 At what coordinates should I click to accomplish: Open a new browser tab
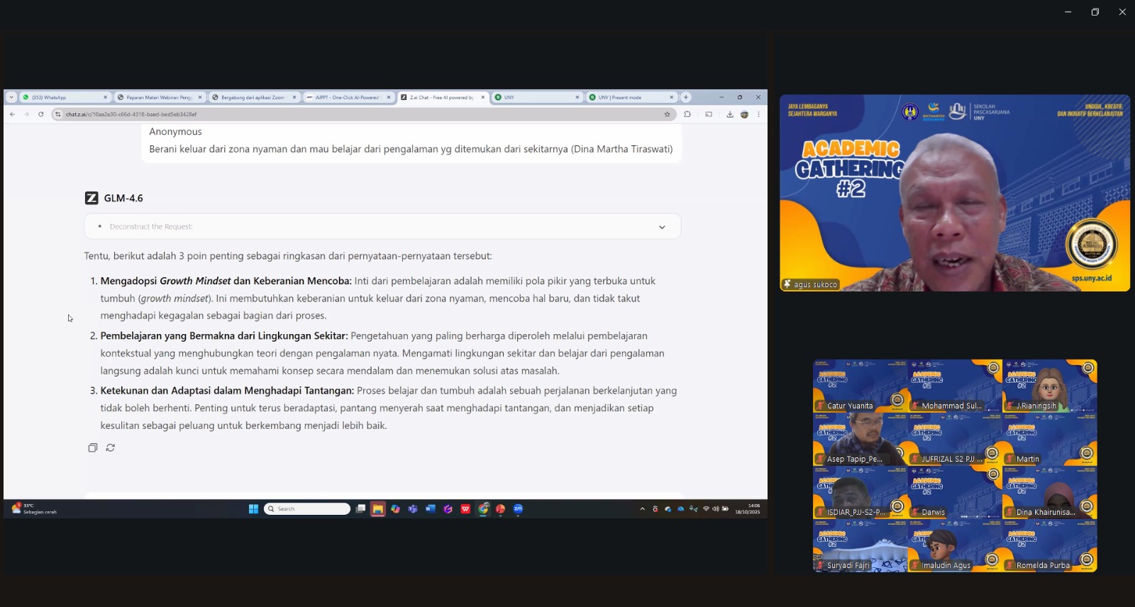[686, 97]
